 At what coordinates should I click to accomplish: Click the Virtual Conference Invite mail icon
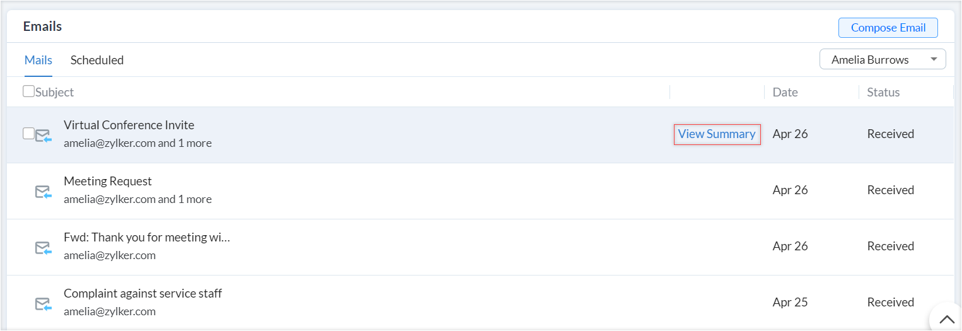click(x=43, y=136)
